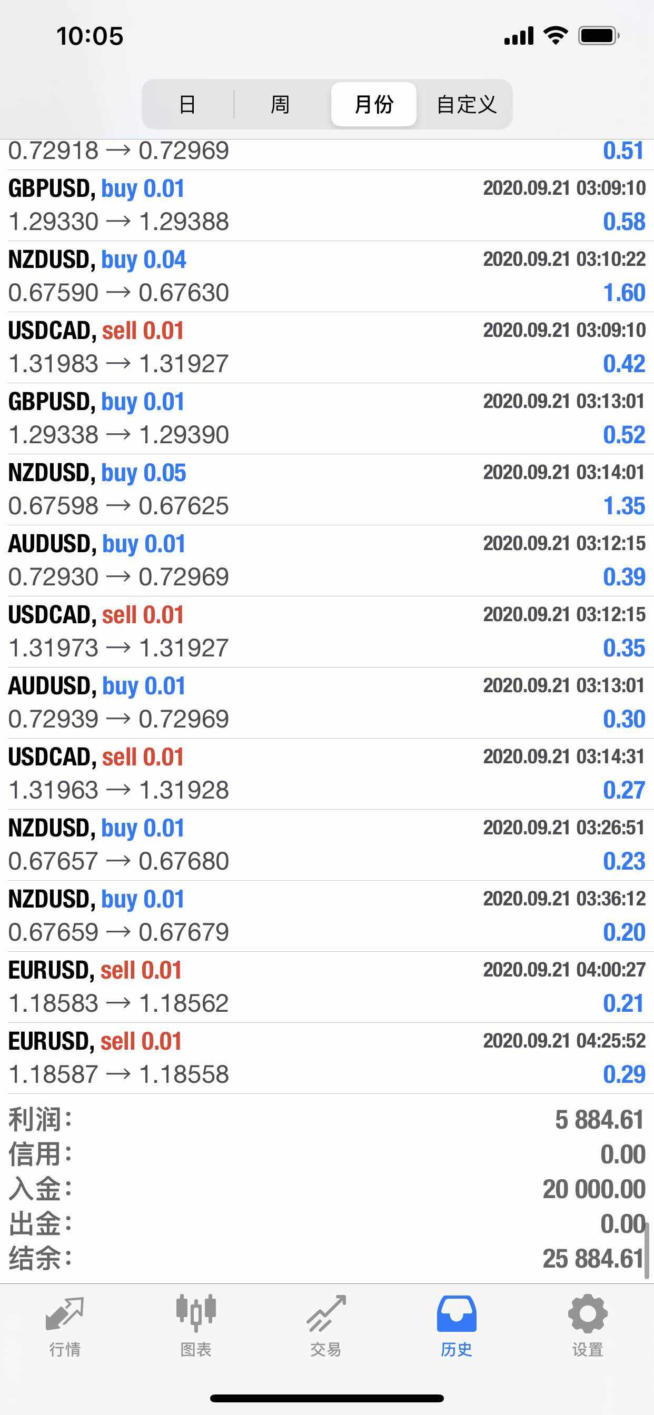Click the history list scrollbar
The width and height of the screenshot is (654, 1415).
coord(647,1250)
